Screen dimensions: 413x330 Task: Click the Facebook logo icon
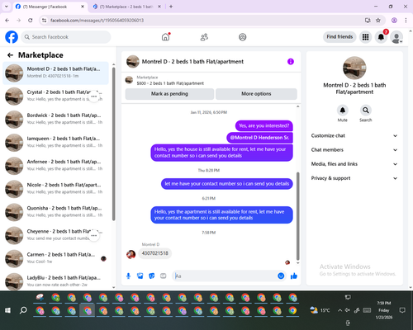click(x=12, y=37)
